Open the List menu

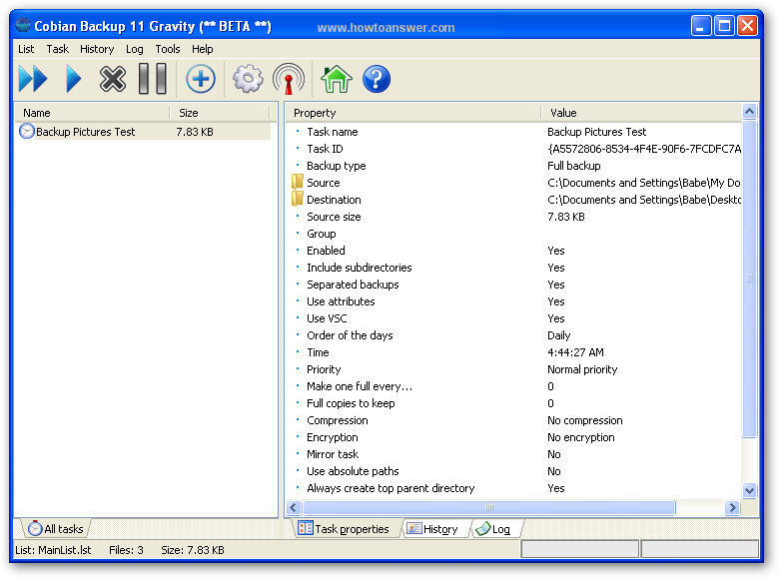[26, 49]
